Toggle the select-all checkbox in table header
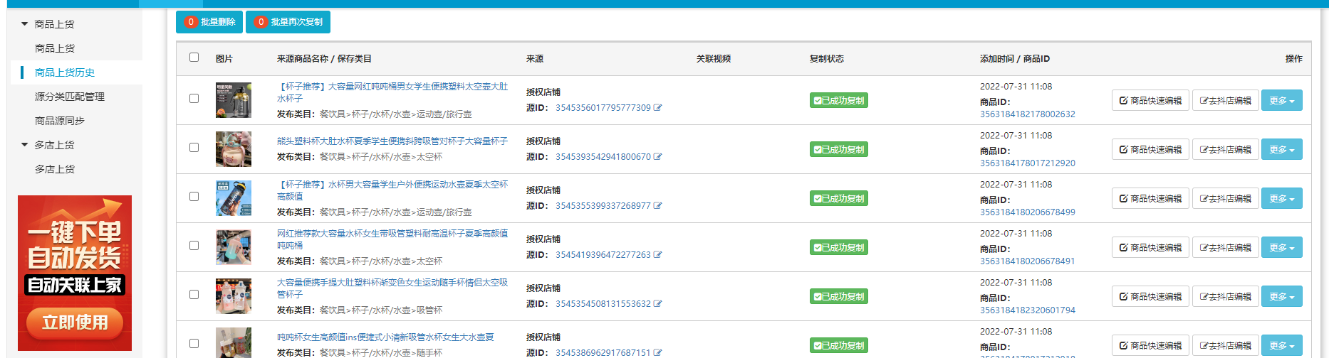The image size is (1329, 358). [194, 58]
